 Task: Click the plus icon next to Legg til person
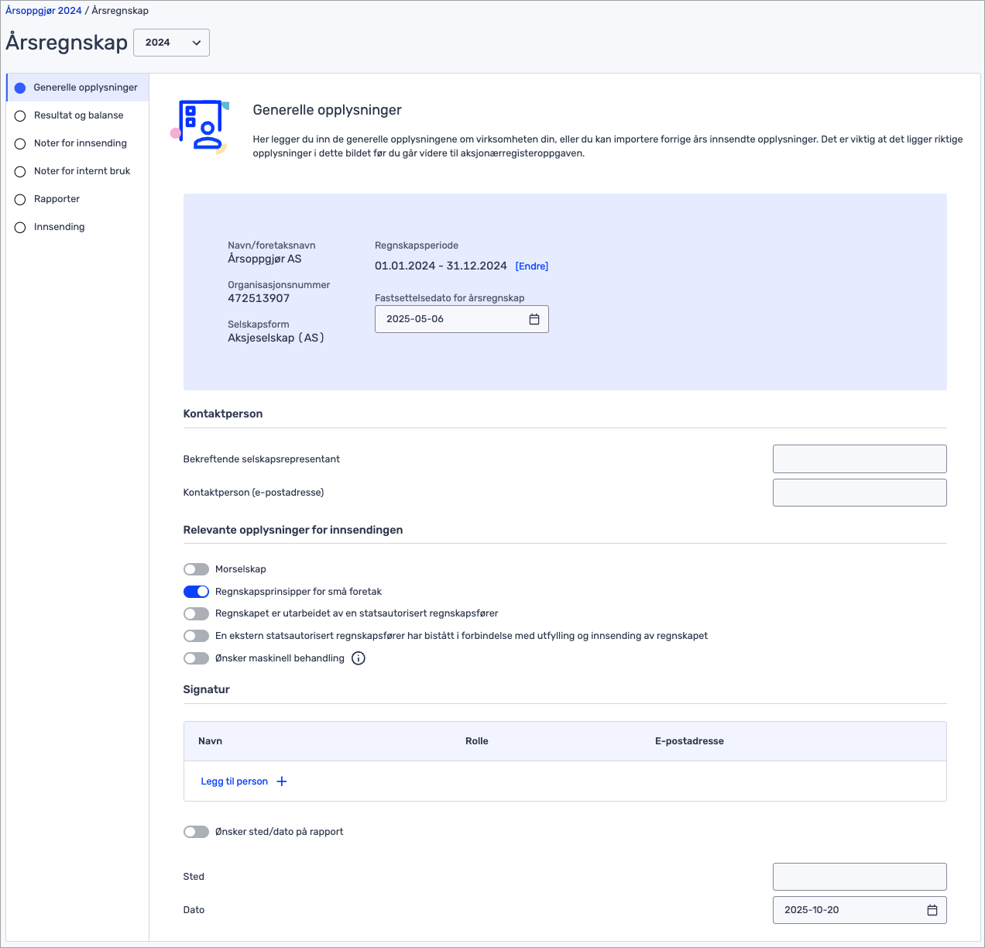click(282, 781)
